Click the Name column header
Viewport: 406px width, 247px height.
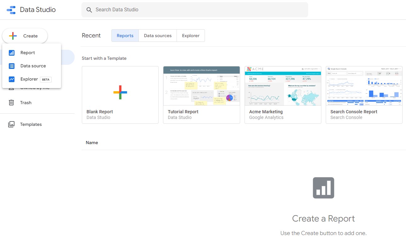coord(92,143)
